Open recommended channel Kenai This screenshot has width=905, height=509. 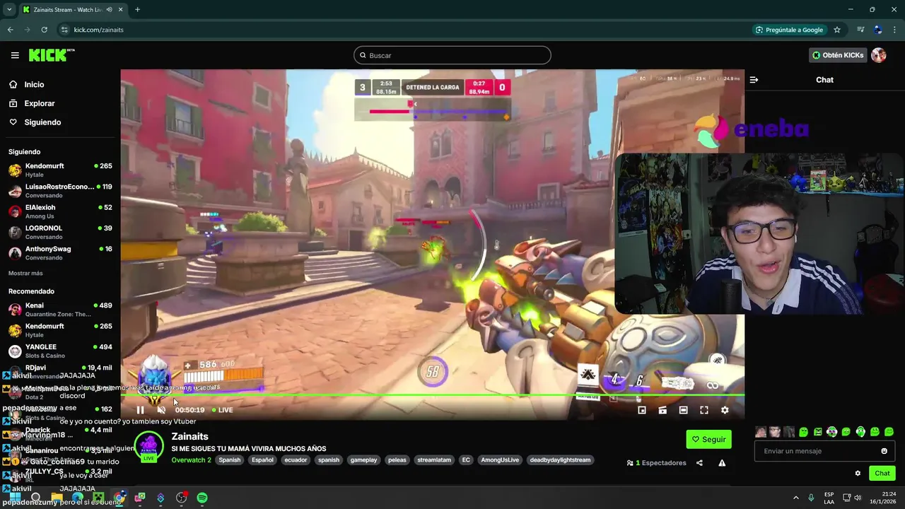[x=60, y=310]
